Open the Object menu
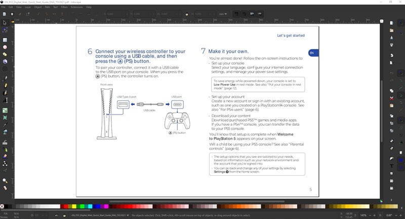The height and width of the screenshot is (219, 405). point(37,7)
